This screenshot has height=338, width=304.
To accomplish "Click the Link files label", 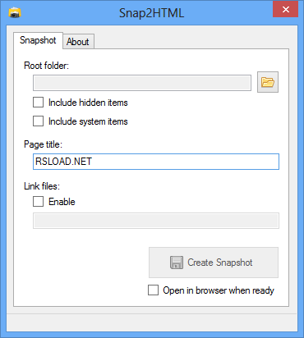I will tap(42, 186).
